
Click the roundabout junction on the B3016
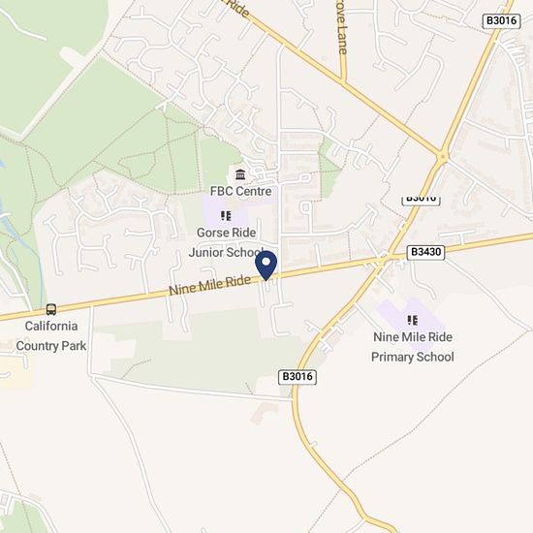442,157
